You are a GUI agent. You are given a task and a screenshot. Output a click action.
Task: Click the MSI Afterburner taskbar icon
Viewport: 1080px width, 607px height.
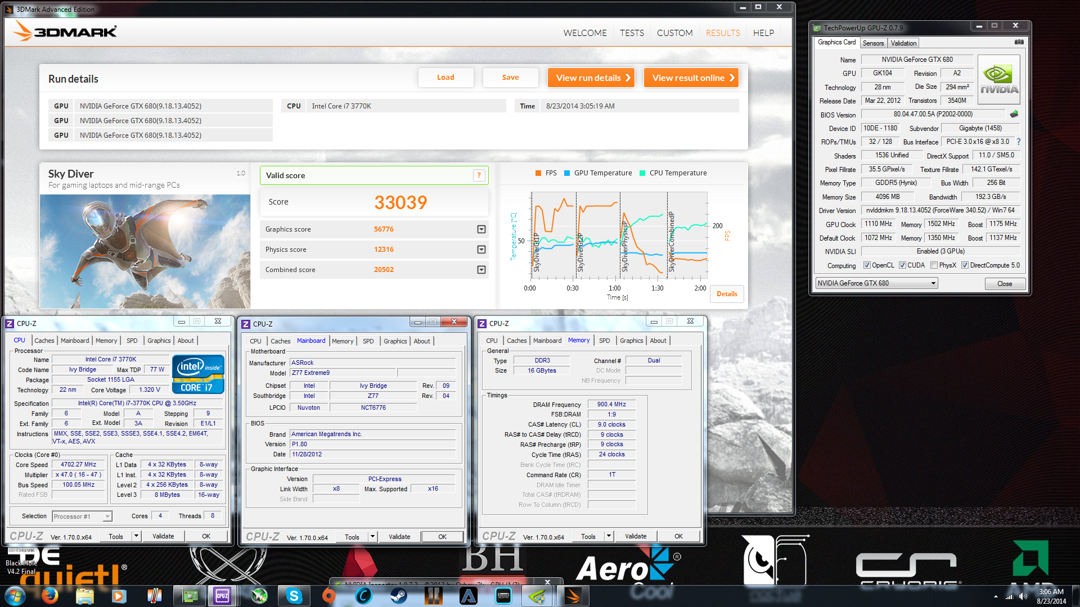tap(259, 596)
